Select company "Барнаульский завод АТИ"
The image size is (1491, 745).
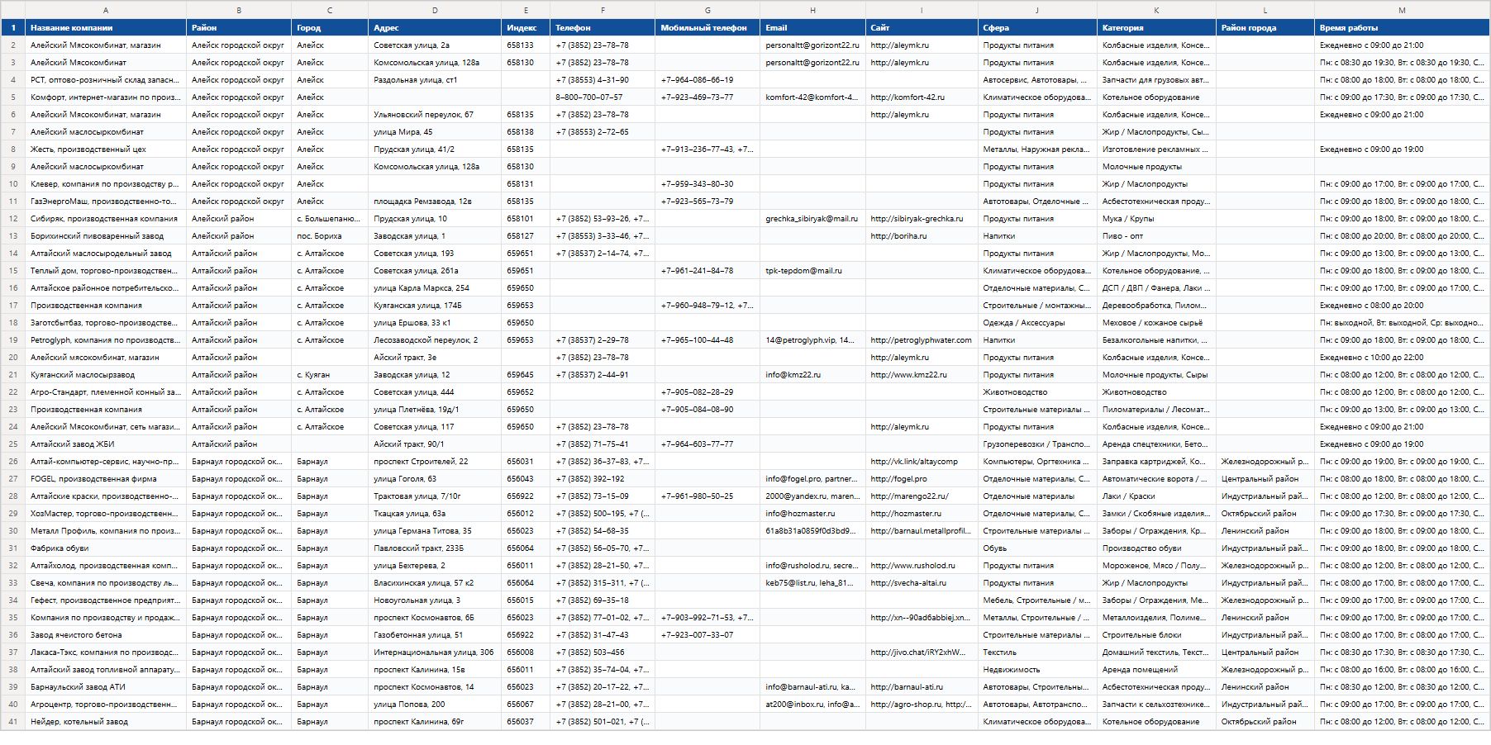(106, 687)
